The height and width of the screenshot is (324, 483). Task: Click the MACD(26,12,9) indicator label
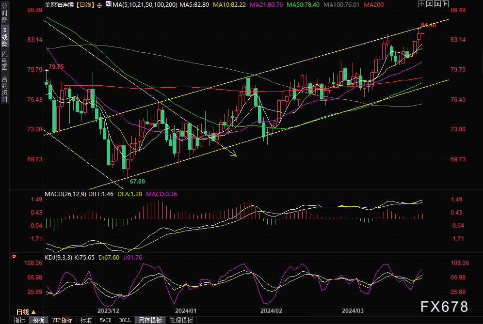65,194
